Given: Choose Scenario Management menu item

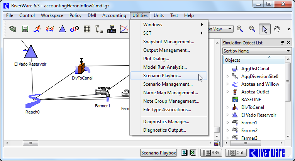Looking at the screenshot, I should point(169,84).
